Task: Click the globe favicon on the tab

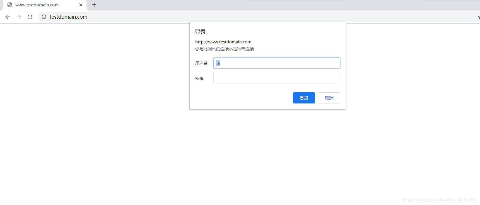Action: click(10, 5)
